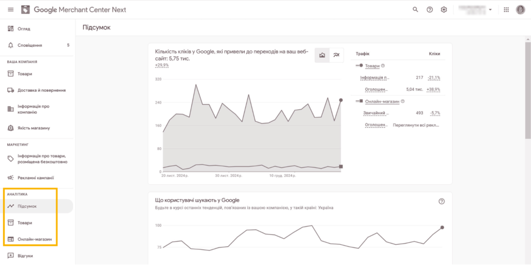Go to Доставка й повернення section
The width and height of the screenshot is (531, 265).
click(37, 90)
